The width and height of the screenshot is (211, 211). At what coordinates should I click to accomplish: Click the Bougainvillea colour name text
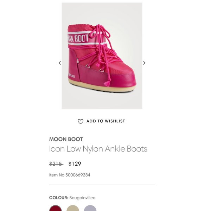pos(82,198)
